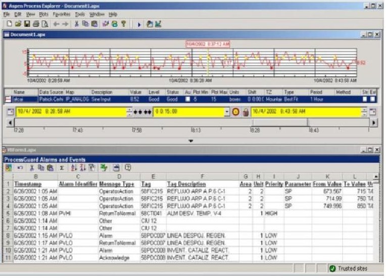The width and height of the screenshot is (386, 278).
Task: Toggle the Ext checkbox in the tag row
Action: tap(373, 99)
